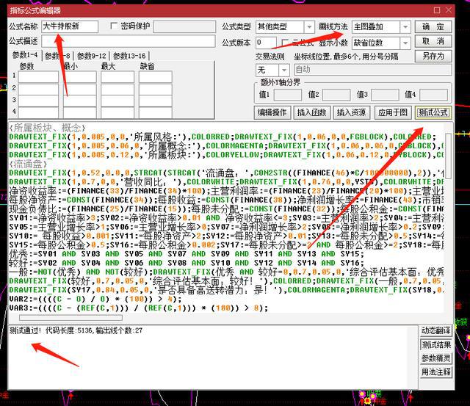The height and width of the screenshot is (406, 470).
Task: Click the 应用于图 button
Action: point(393,112)
